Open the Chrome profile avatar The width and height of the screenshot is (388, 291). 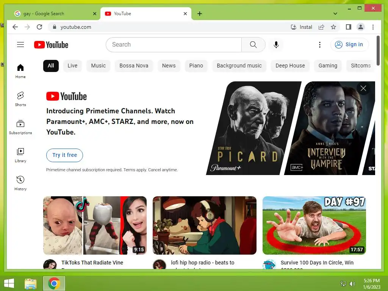[x=361, y=27]
